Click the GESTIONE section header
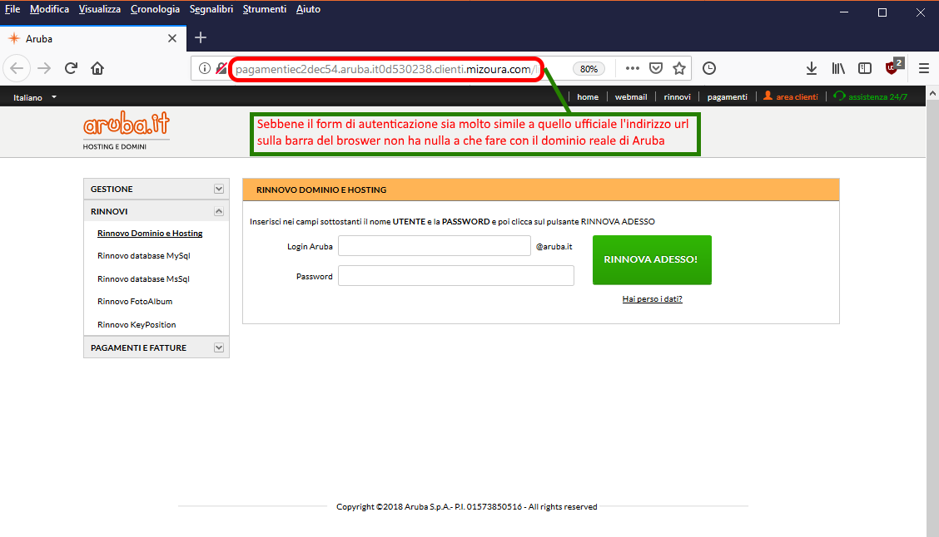 (x=156, y=189)
